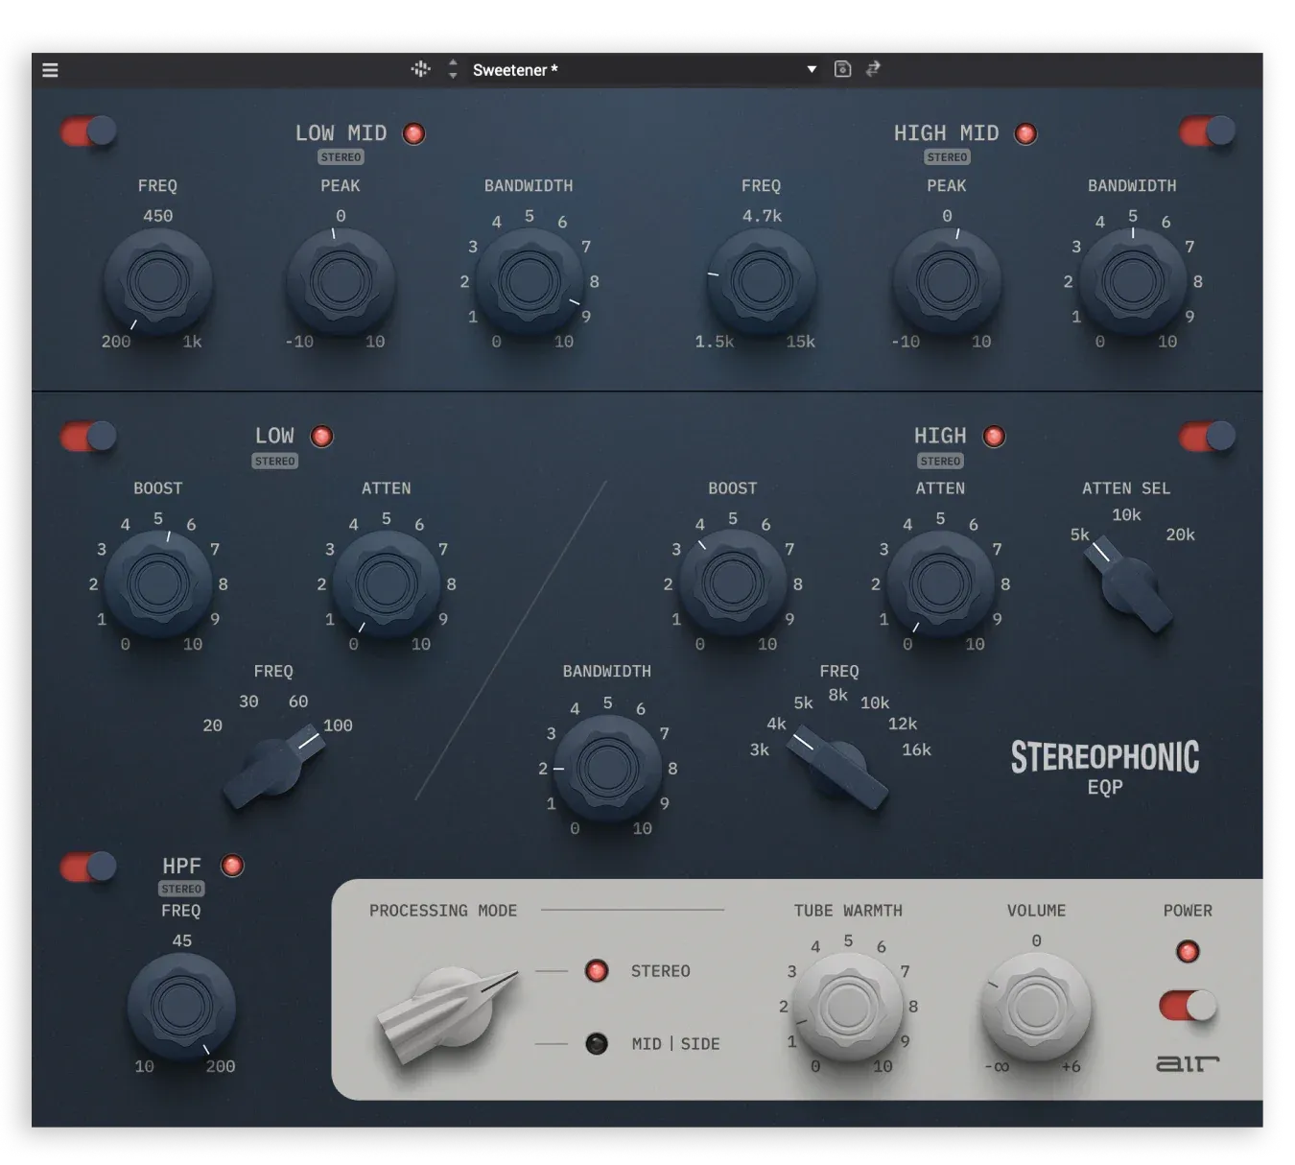The image size is (1295, 1165).
Task: Select 10k on ATTEN SEL
Action: 1126,514
